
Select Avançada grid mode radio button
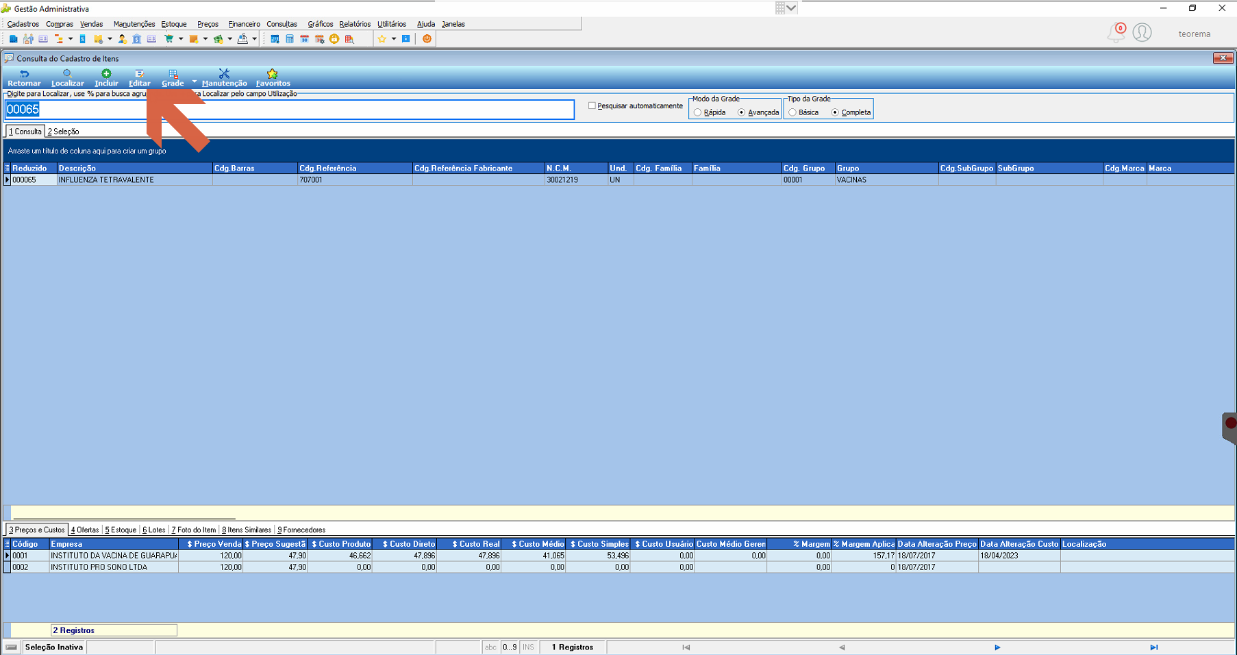pos(741,112)
